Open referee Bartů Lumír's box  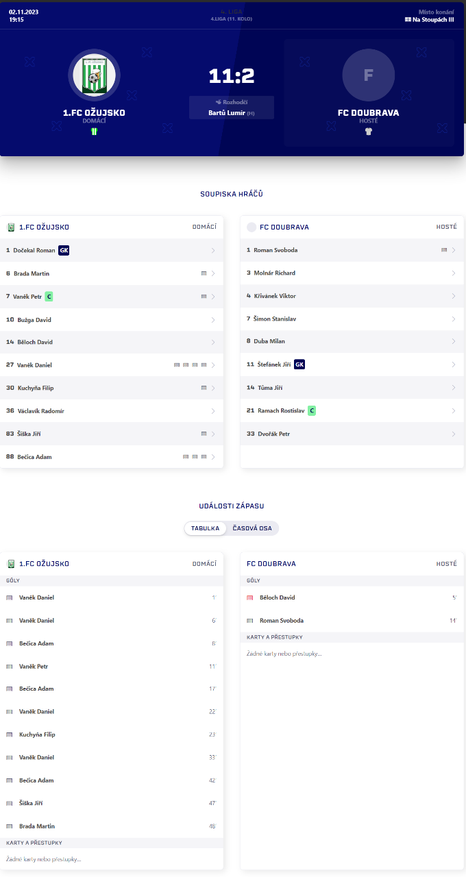(232, 108)
